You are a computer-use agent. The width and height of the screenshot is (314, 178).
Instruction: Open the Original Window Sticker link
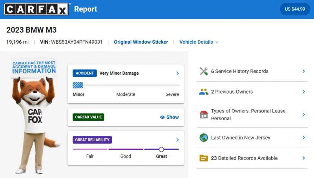click(141, 42)
